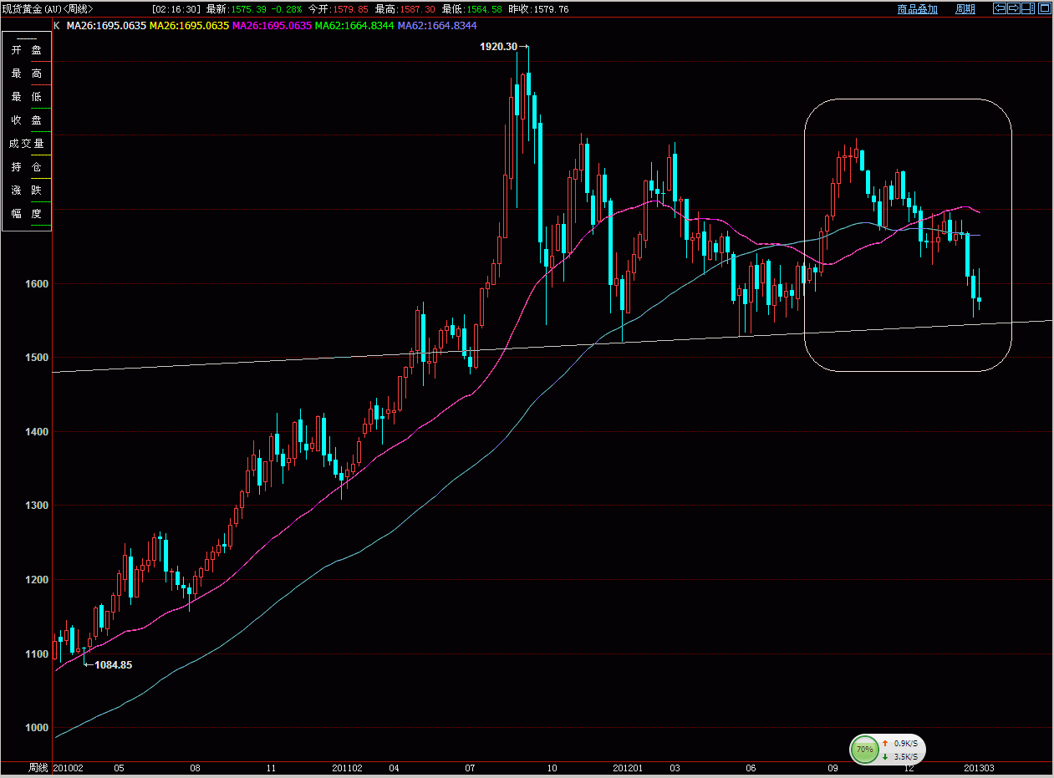Image resolution: width=1054 pixels, height=778 pixels.
Task: Open the 周期 period link
Action: pyautogui.click(x=965, y=9)
